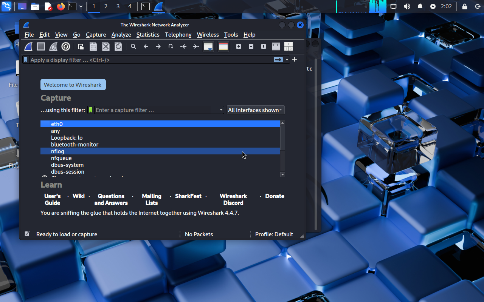Viewport: 484px width, 302px height.
Task: Visit the SharkFest link
Action: pyautogui.click(x=188, y=196)
